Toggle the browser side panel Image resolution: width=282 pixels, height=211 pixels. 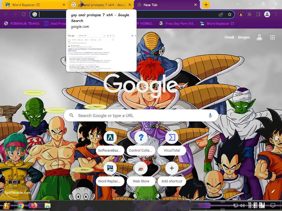258,14
